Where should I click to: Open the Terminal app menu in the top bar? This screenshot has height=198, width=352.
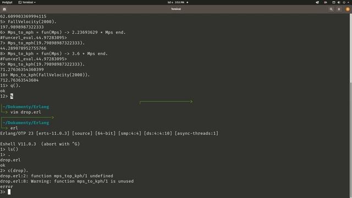[27, 2]
